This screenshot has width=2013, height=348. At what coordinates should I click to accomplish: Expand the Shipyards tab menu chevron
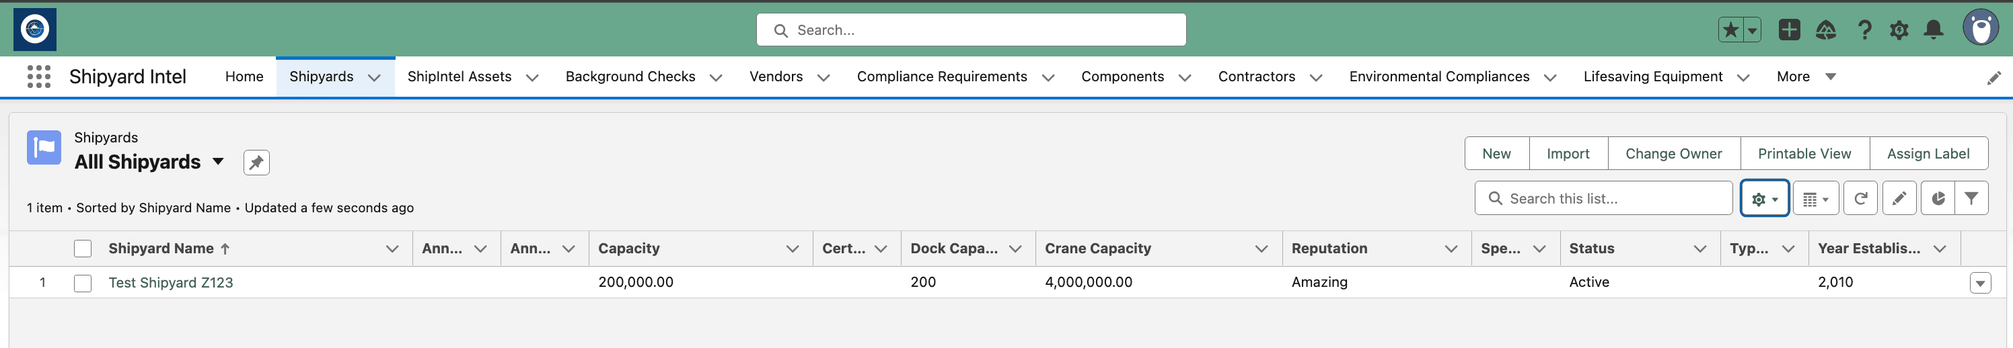point(374,77)
